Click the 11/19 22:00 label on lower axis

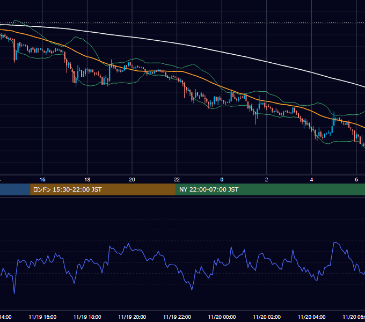click(x=177, y=317)
